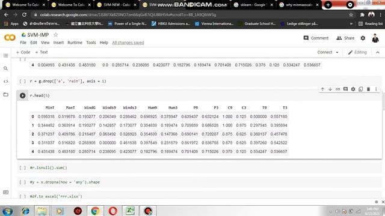This screenshot has height=216, width=385.
Task: Open the Vienna International bookmark
Action: 214,23
